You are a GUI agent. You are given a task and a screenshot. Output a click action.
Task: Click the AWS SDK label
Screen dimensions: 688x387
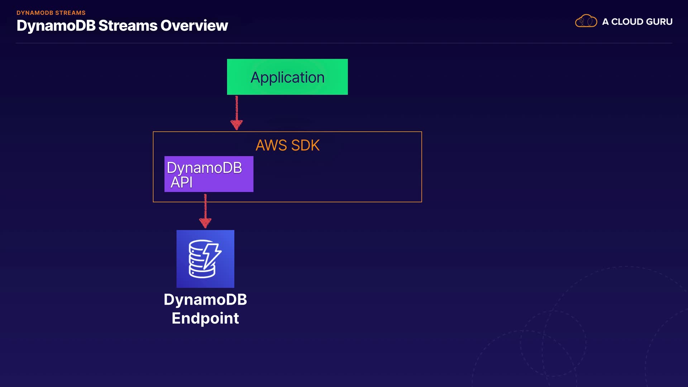pyautogui.click(x=287, y=145)
